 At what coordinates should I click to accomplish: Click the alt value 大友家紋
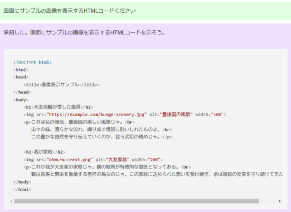pos(117,160)
